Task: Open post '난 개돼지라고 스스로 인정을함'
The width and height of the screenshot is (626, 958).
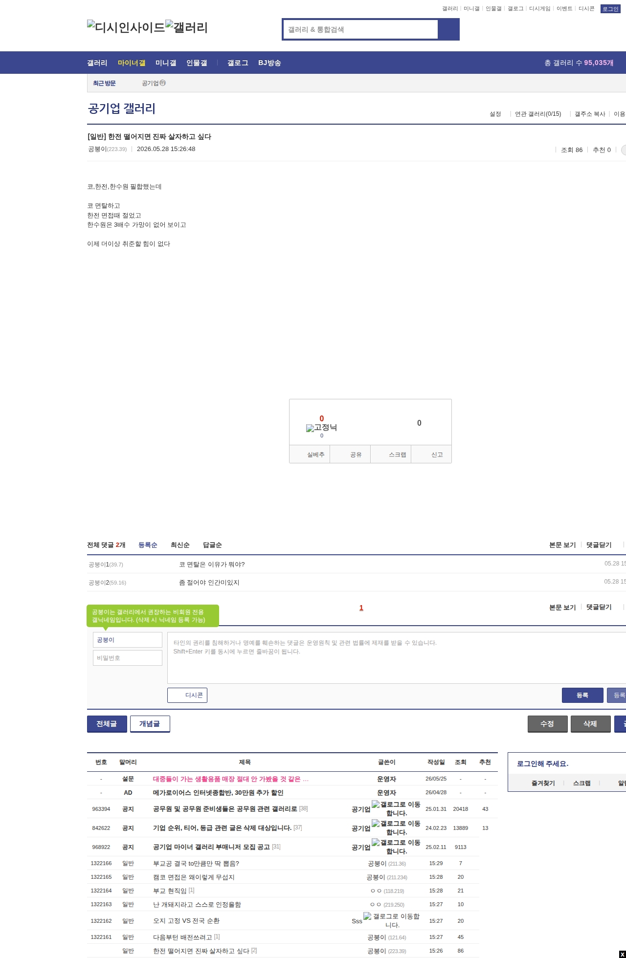Action: coord(197,905)
